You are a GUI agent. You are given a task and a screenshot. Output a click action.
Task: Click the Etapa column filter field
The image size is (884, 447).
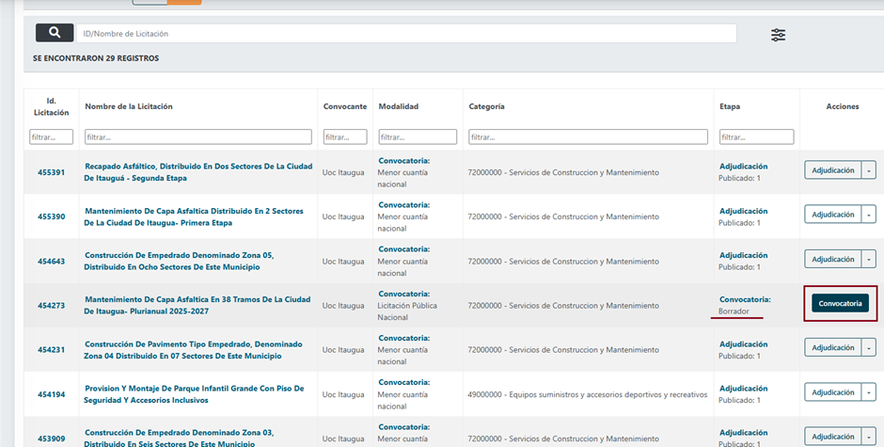click(x=756, y=137)
